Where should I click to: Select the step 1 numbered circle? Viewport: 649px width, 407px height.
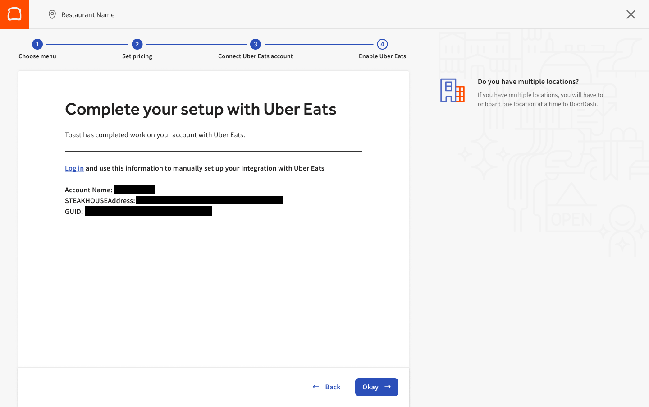point(37,44)
